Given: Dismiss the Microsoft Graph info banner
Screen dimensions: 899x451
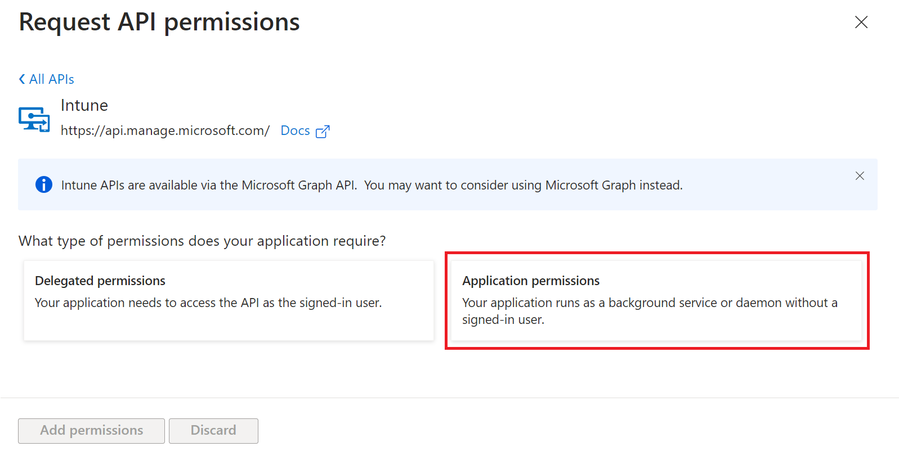Looking at the screenshot, I should coord(860,176).
